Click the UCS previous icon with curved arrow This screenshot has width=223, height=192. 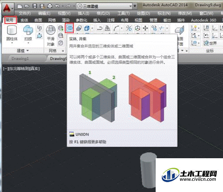(x=206, y=36)
